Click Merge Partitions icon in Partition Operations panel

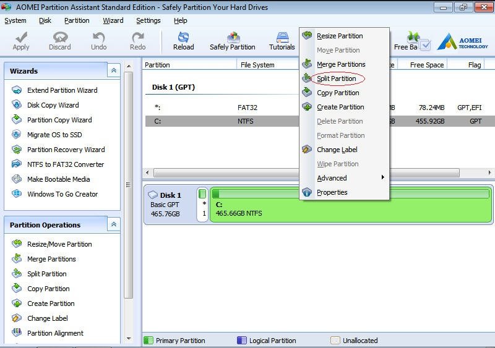17,259
